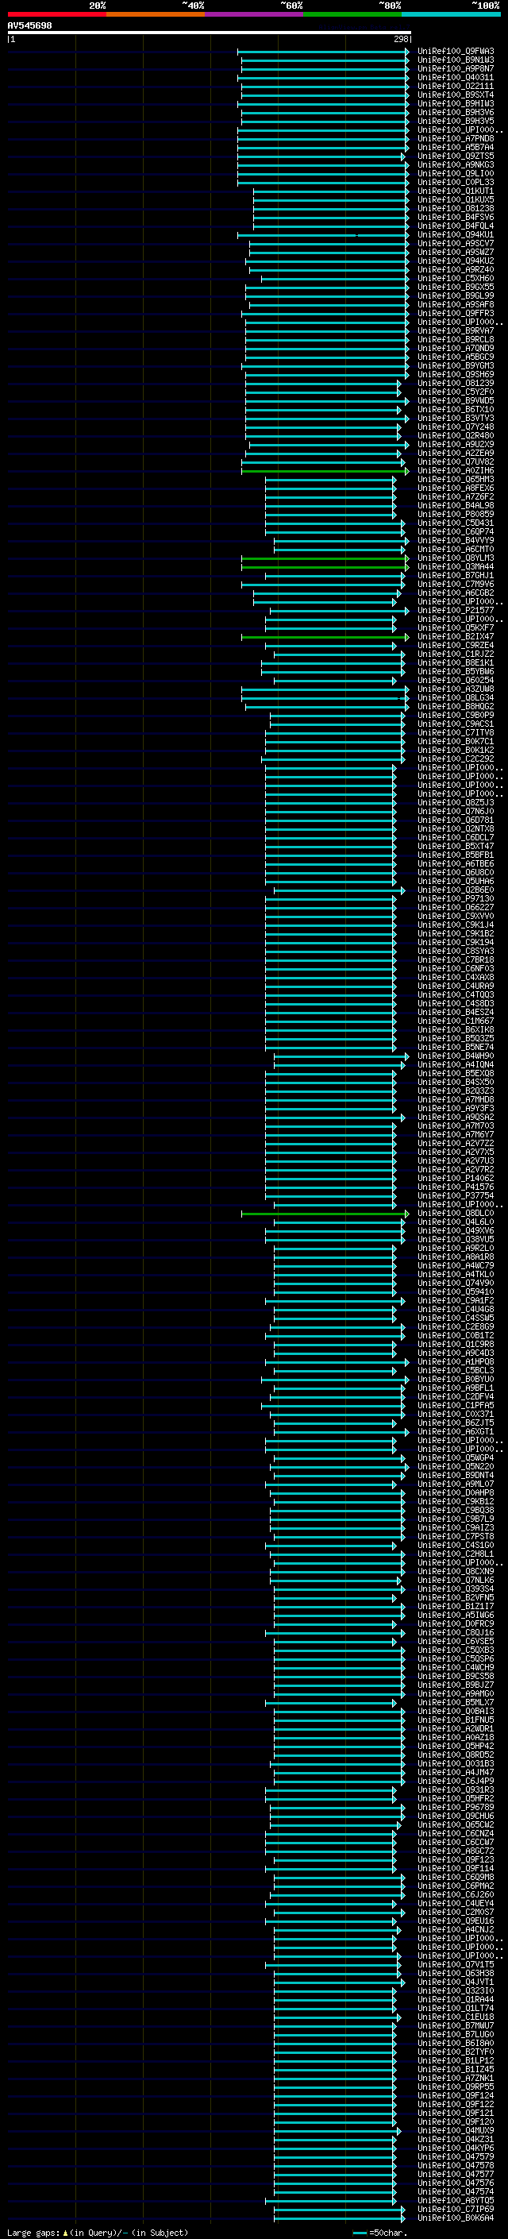Open hit UniRef100_C9B0P9
Image resolution: width=508 pixels, height=2239 pixels.
(x=456, y=716)
